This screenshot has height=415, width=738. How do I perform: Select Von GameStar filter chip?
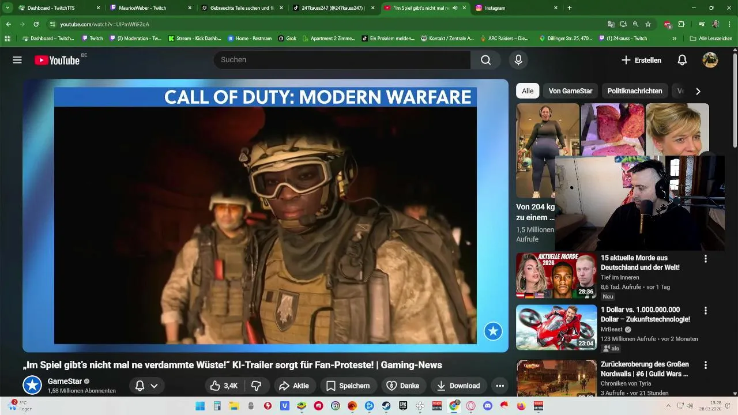570,91
